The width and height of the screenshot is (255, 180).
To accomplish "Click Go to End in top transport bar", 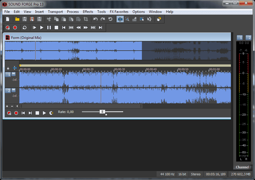I will coord(100,28).
